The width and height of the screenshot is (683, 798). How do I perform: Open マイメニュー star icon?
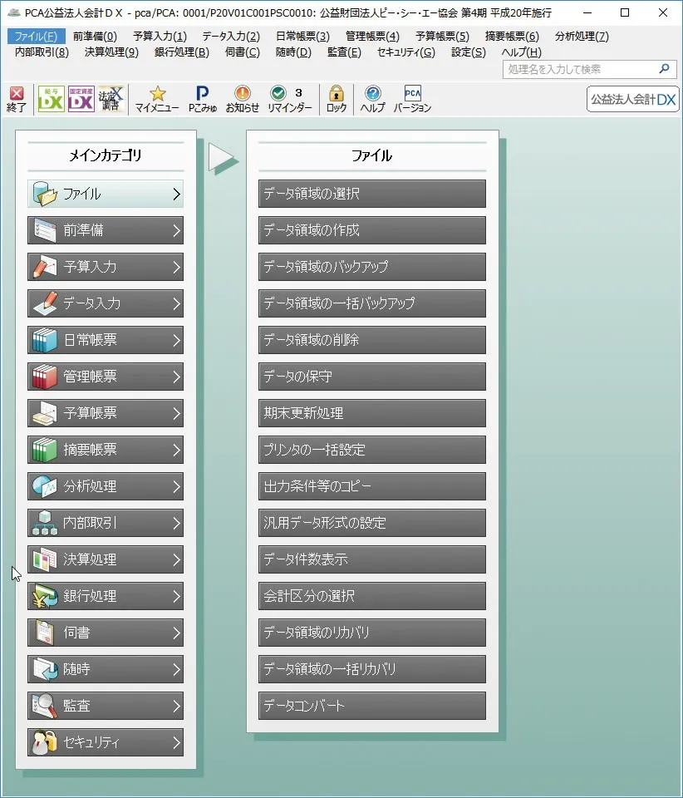(x=157, y=99)
